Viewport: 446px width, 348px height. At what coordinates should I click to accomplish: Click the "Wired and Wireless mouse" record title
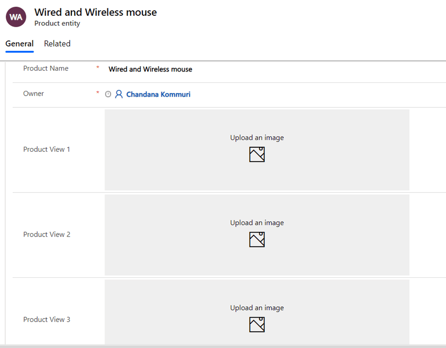coord(95,12)
